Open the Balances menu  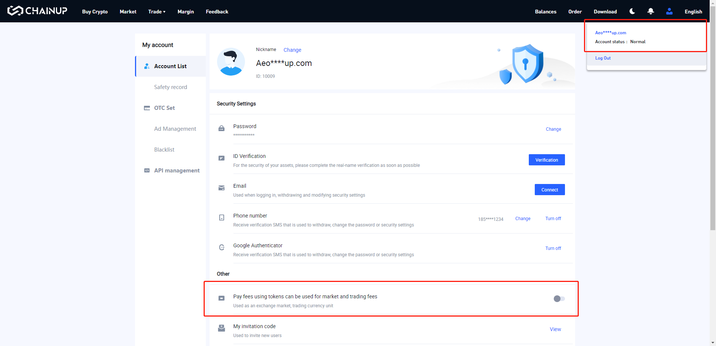[x=546, y=12]
